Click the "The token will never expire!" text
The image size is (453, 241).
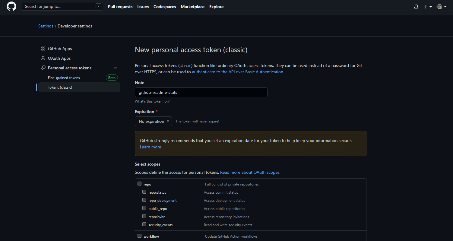click(x=197, y=121)
